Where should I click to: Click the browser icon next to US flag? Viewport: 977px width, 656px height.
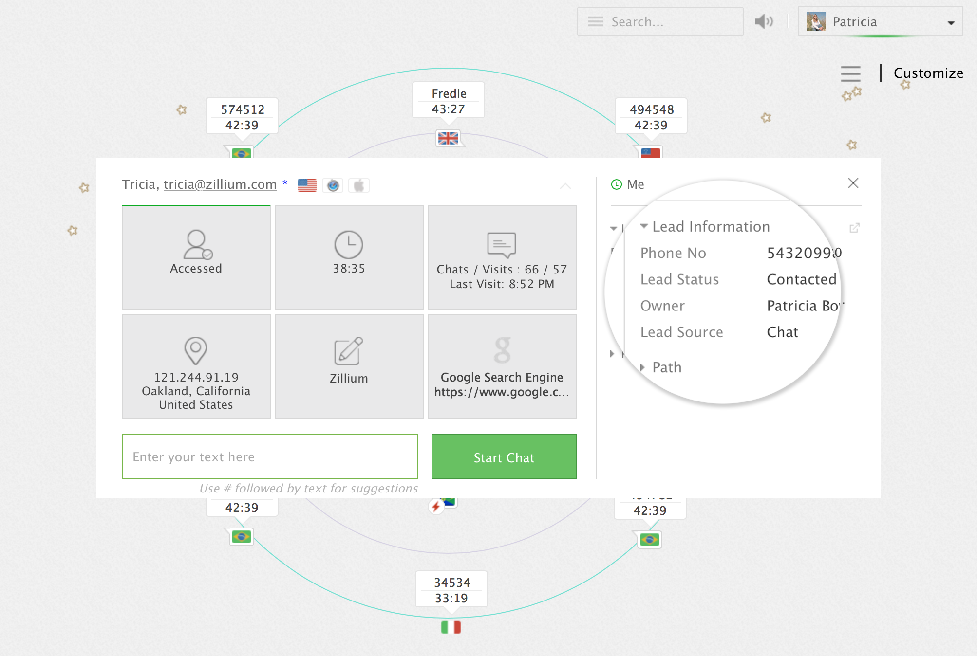pyautogui.click(x=333, y=185)
